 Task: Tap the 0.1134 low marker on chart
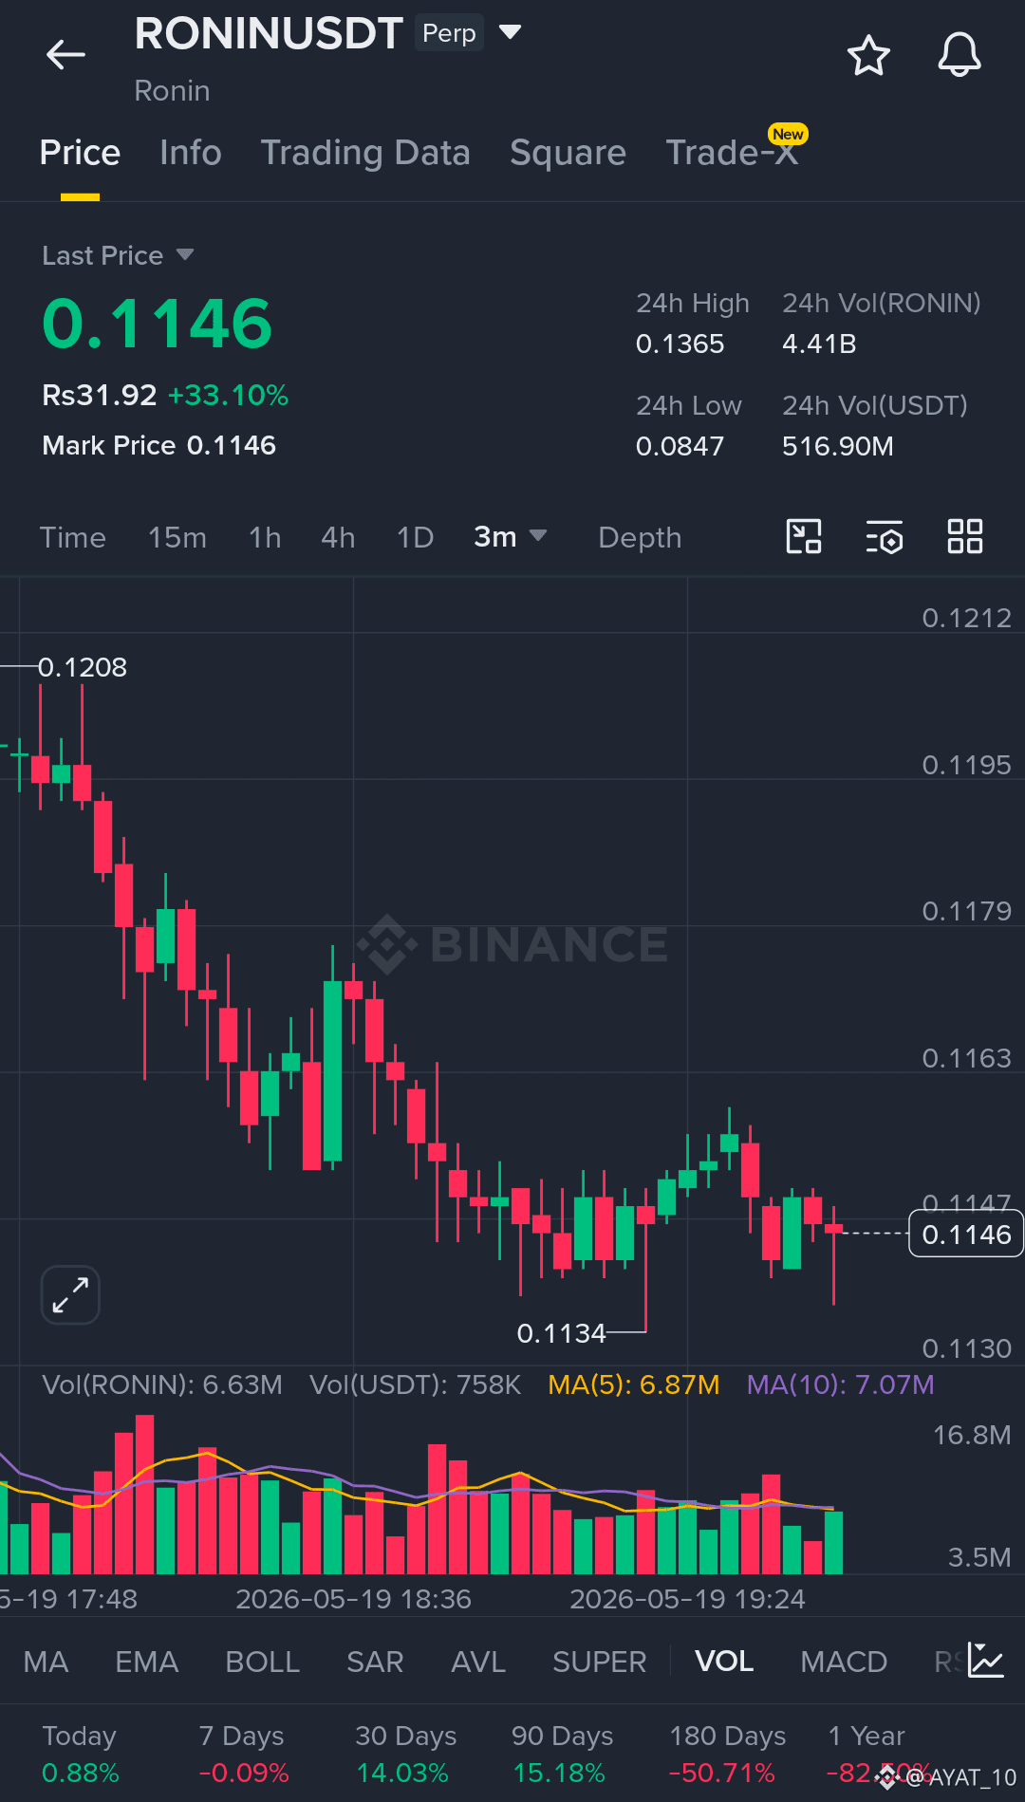(561, 1333)
